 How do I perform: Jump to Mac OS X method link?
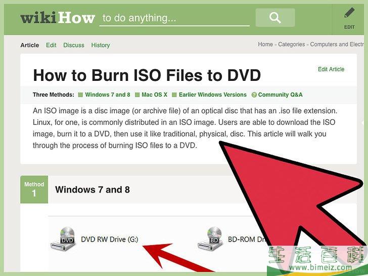[x=155, y=95]
